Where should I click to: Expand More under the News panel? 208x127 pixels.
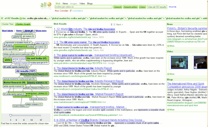click(171, 46)
